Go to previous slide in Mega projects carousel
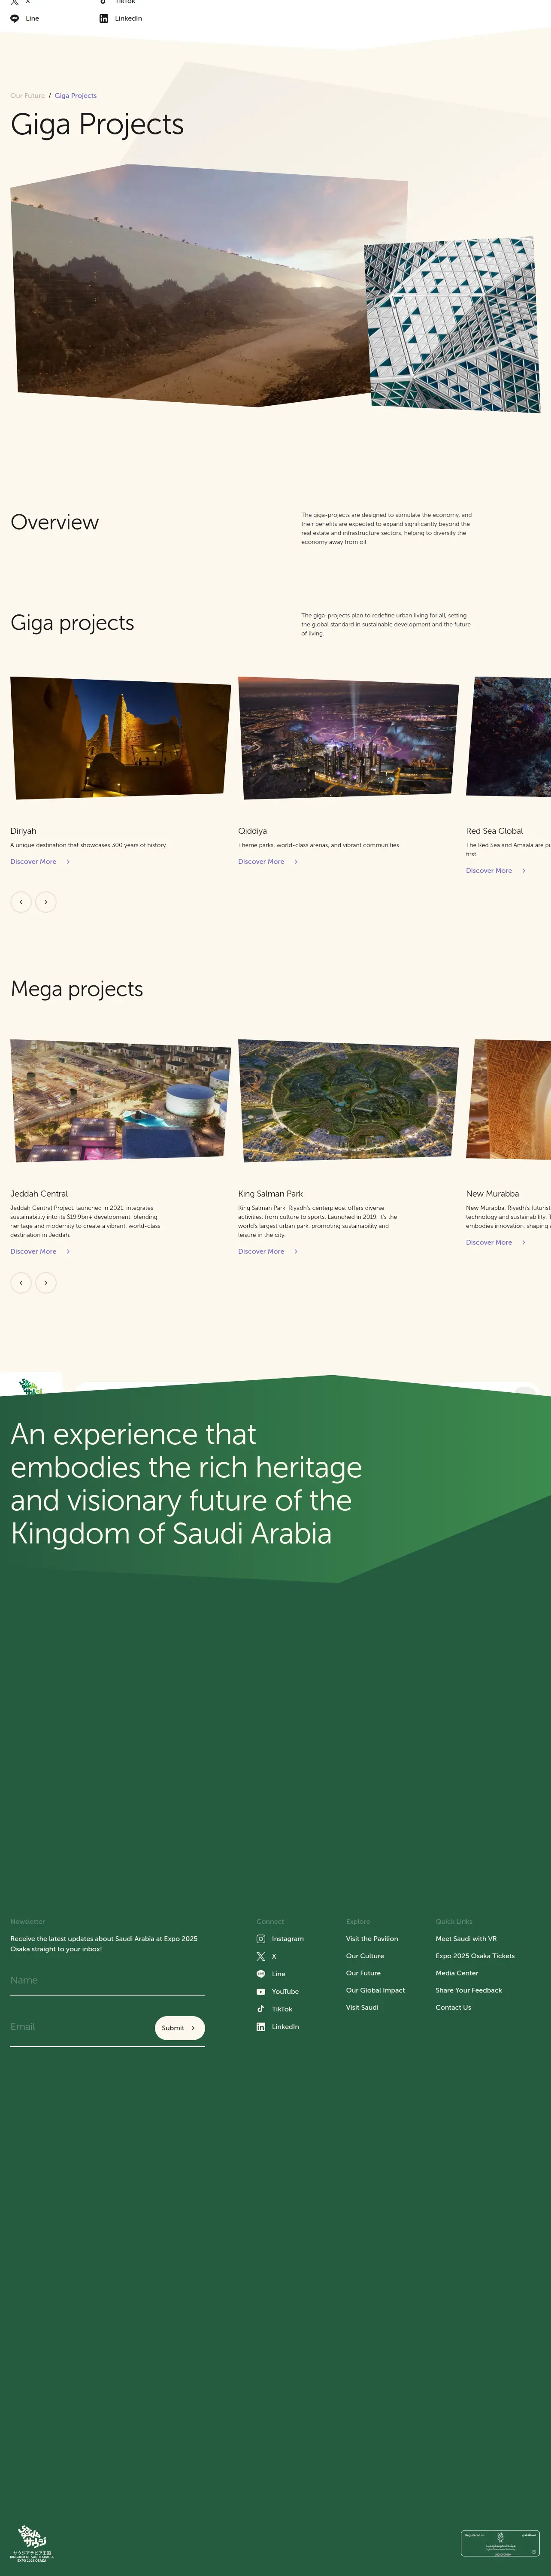Viewport: 551px width, 2576px height. (21, 1282)
